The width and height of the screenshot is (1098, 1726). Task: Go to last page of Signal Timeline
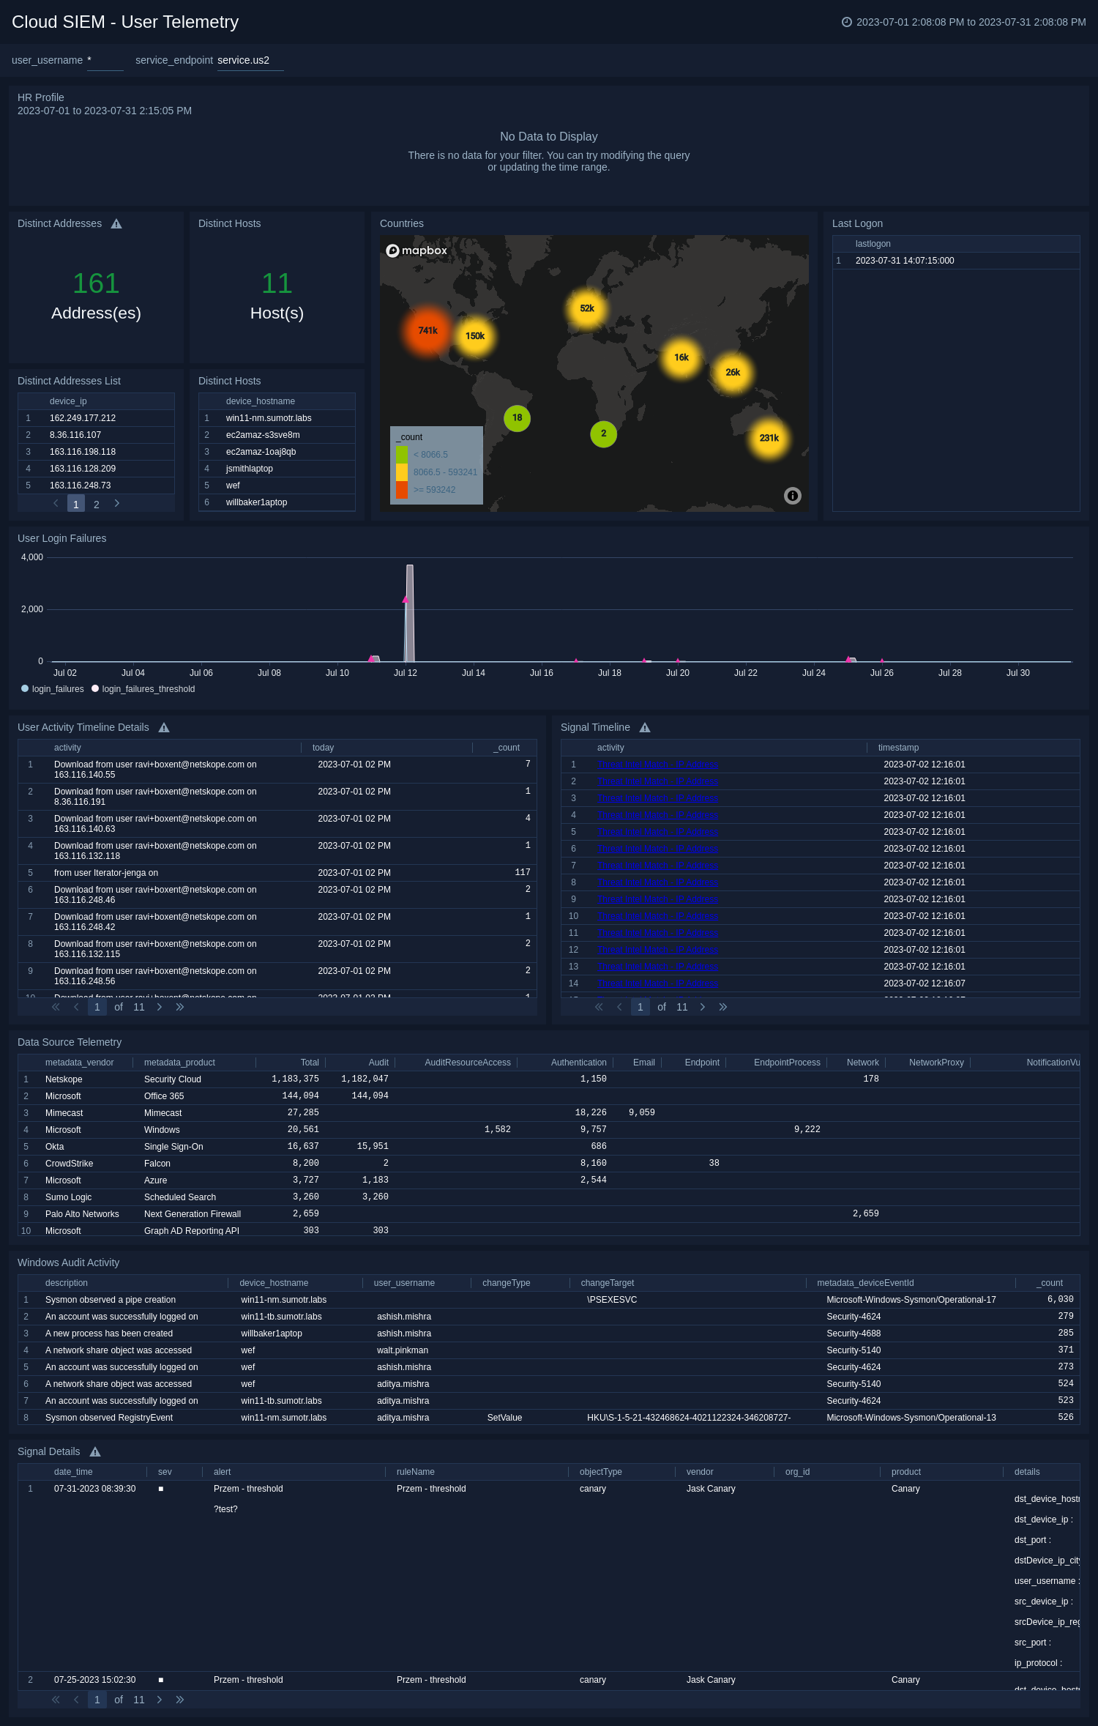click(723, 1007)
